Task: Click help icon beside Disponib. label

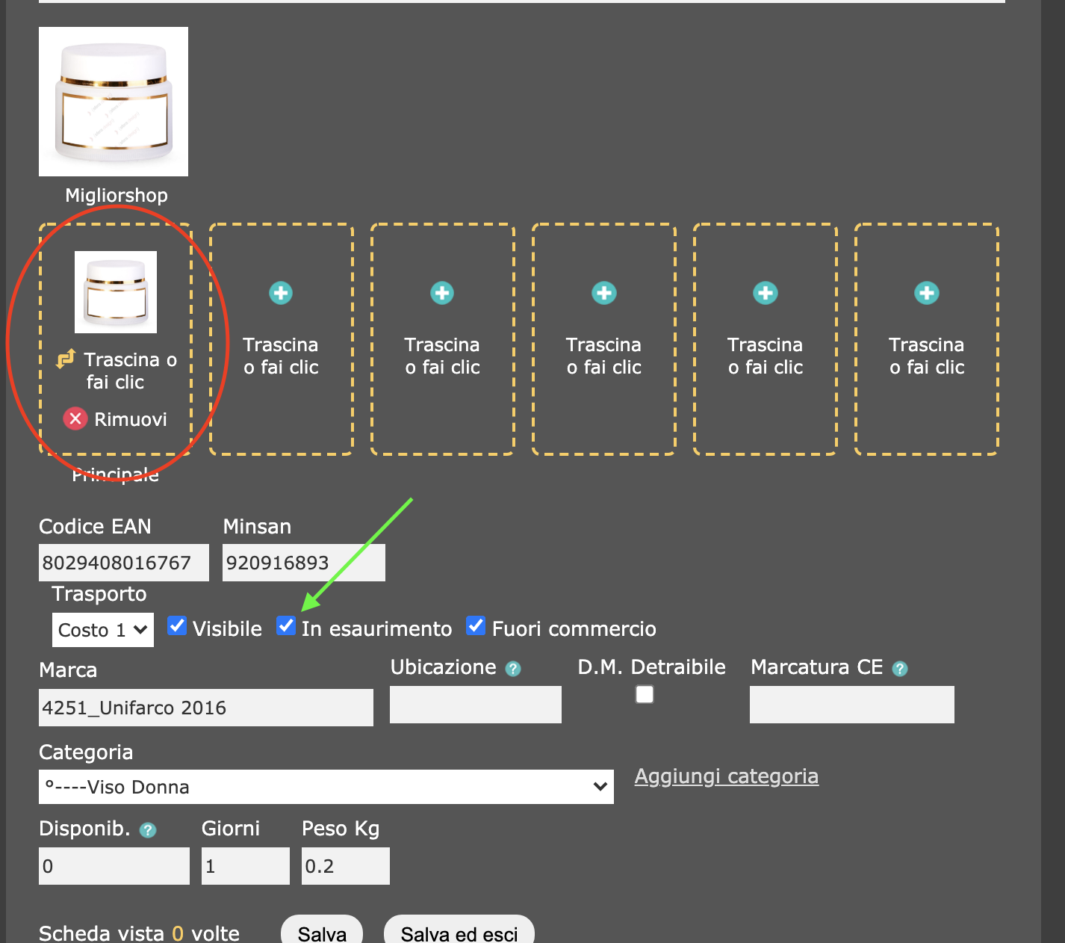Action: click(x=148, y=830)
